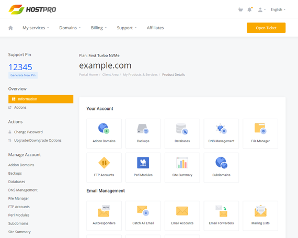Click the Open Ticket button
Viewport: 298px width, 238px height.
point(266,28)
